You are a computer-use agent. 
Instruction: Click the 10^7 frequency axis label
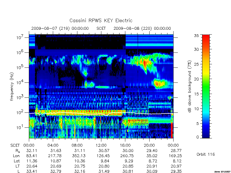pyautogui.click(x=20, y=37)
